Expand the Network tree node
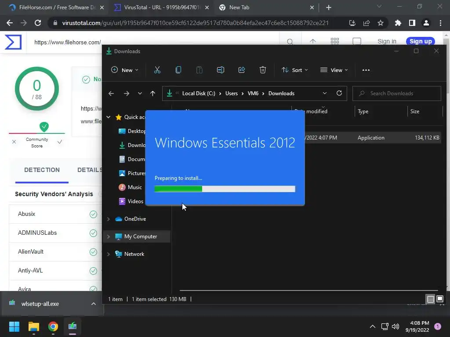This screenshot has height=337, width=450. click(x=109, y=254)
